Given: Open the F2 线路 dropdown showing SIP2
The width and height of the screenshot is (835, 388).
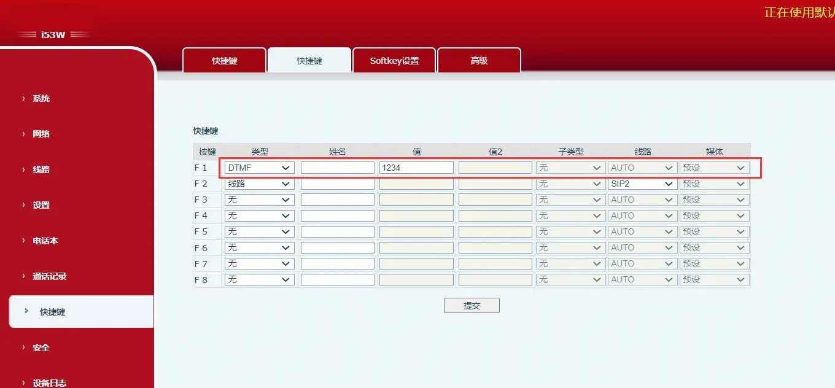Looking at the screenshot, I should [x=642, y=184].
